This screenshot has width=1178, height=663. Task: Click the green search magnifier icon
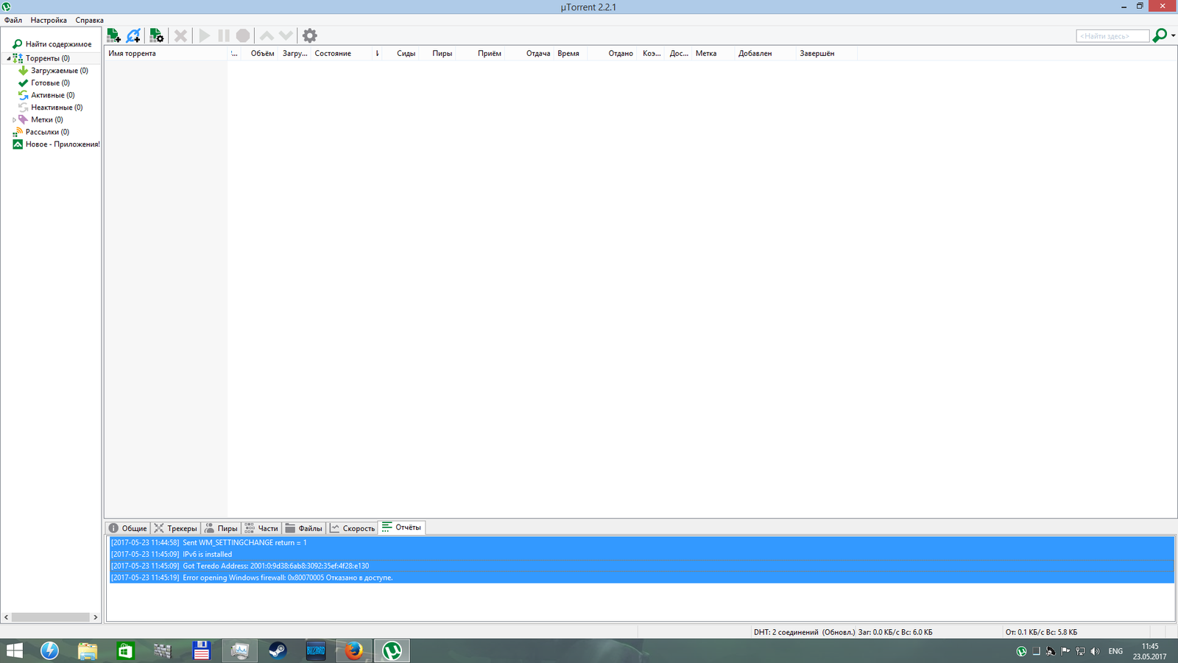point(1160,35)
